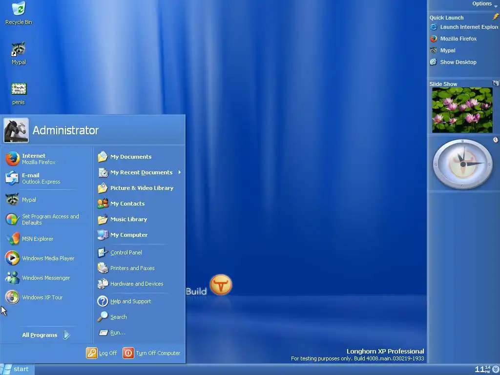Screen dimensions: 500x375
Task: Click the start button on taskbar
Action: pos(17,369)
